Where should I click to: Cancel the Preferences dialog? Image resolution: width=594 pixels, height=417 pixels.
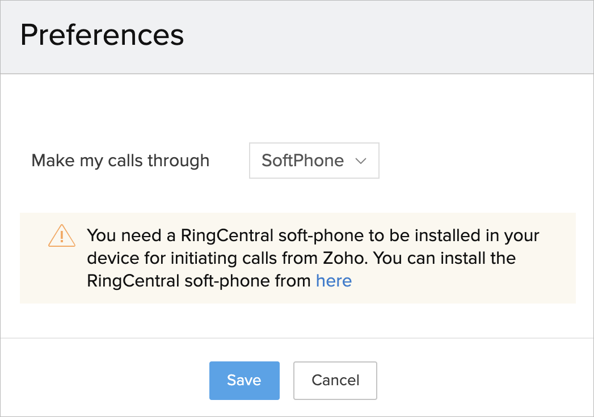pyautogui.click(x=335, y=380)
